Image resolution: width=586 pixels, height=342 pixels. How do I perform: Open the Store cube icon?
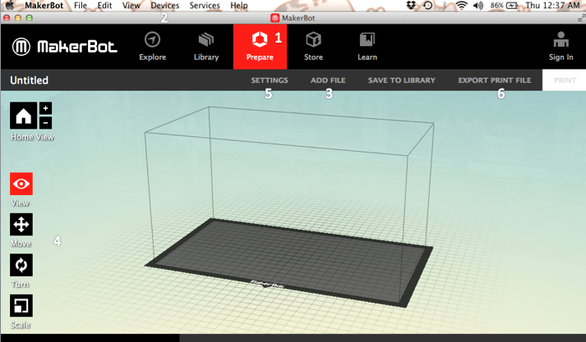click(313, 40)
